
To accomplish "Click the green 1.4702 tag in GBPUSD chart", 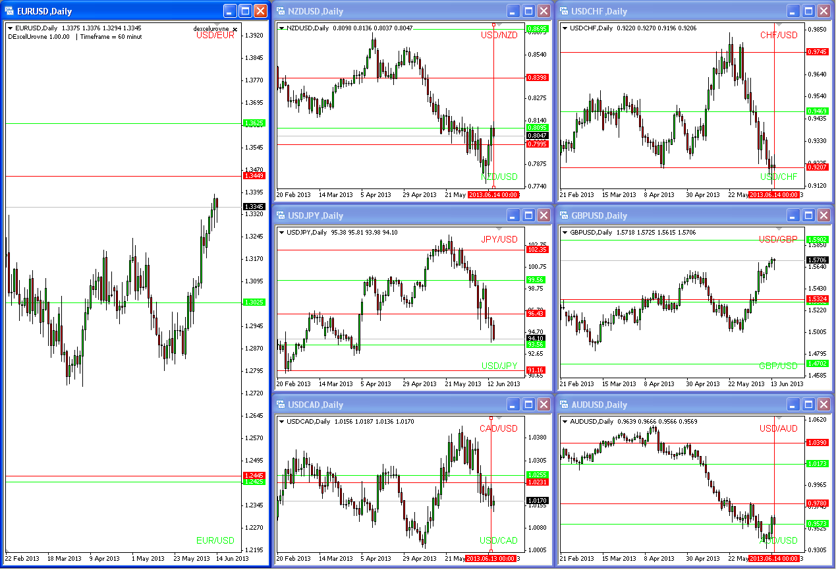I will pos(817,364).
